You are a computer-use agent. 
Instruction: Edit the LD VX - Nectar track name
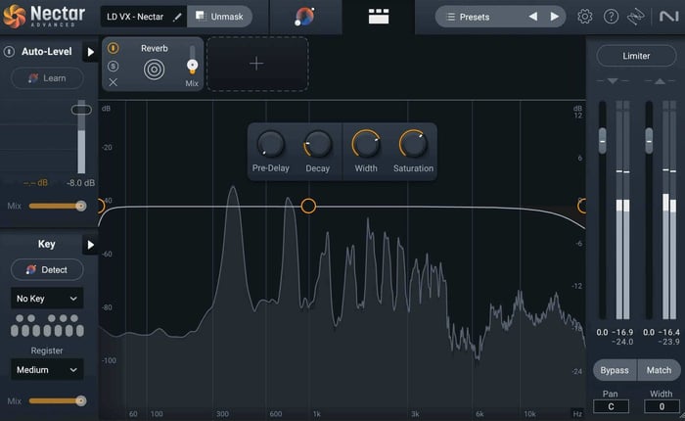[x=177, y=17]
